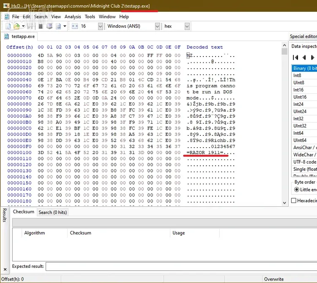The width and height of the screenshot is (317, 283).
Task: Click the Expected result input field
Action: tap(181, 267)
